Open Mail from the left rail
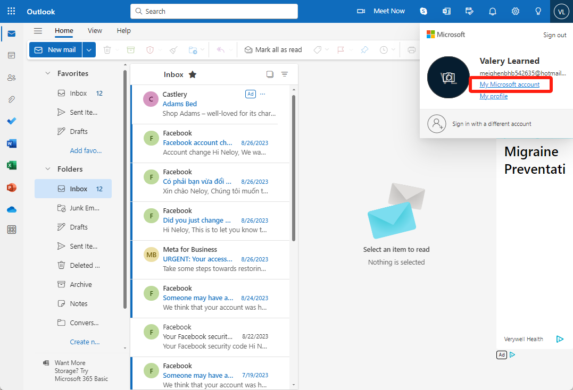Viewport: 573px width, 390px height. (x=11, y=34)
